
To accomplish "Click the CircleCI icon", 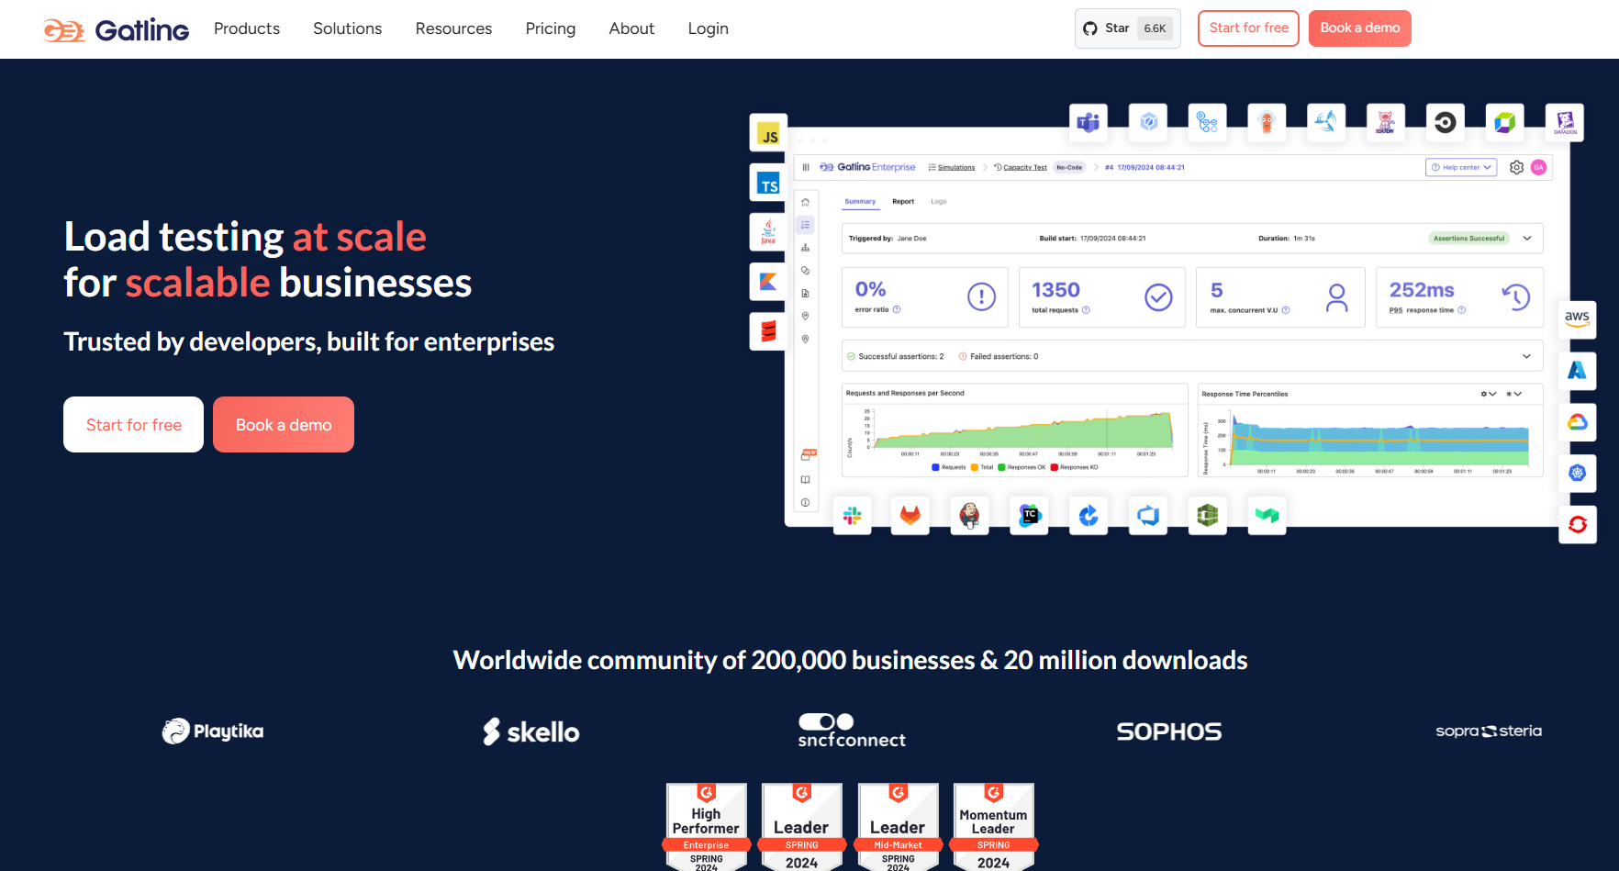I will tap(1445, 122).
